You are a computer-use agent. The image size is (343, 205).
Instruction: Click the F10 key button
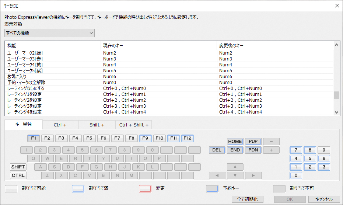[160, 138]
